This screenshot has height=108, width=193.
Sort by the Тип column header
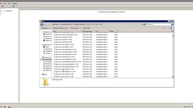tap(102, 31)
